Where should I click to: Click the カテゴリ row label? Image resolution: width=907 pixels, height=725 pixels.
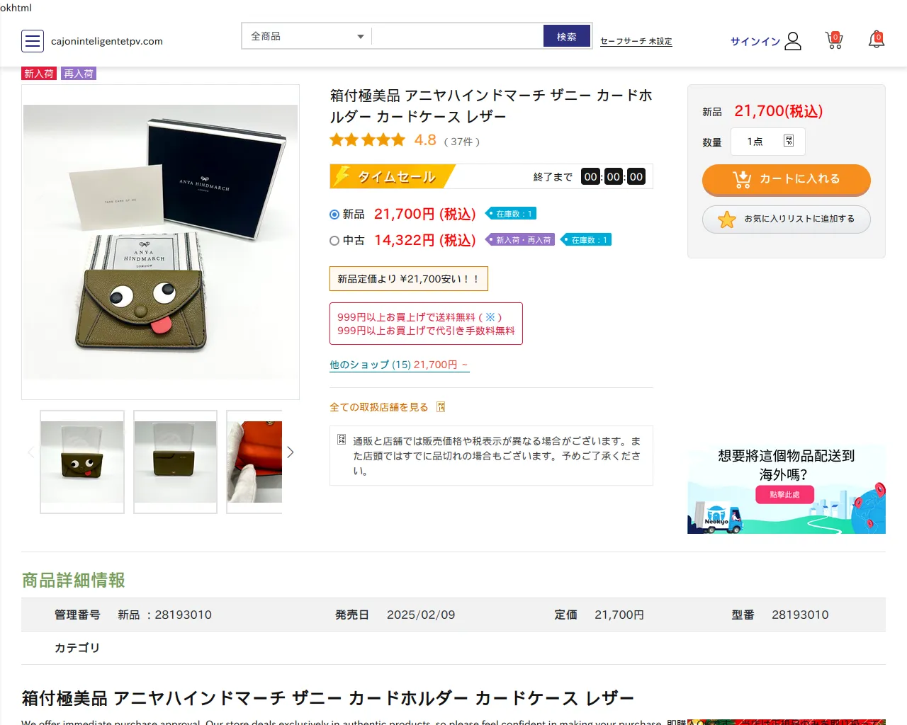[77, 648]
